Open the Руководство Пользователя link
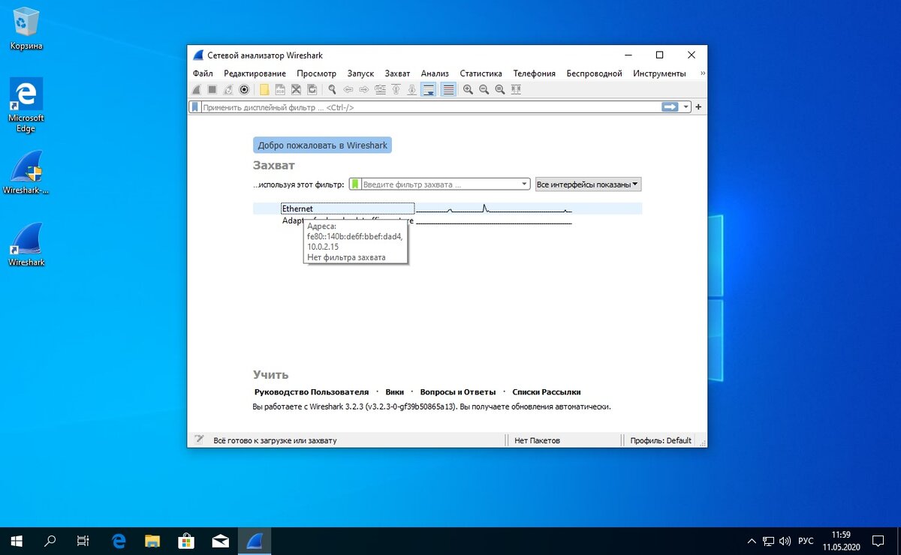 (x=312, y=392)
